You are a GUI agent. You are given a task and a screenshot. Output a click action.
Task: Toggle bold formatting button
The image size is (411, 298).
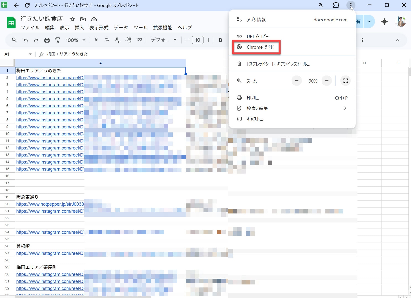point(220,40)
